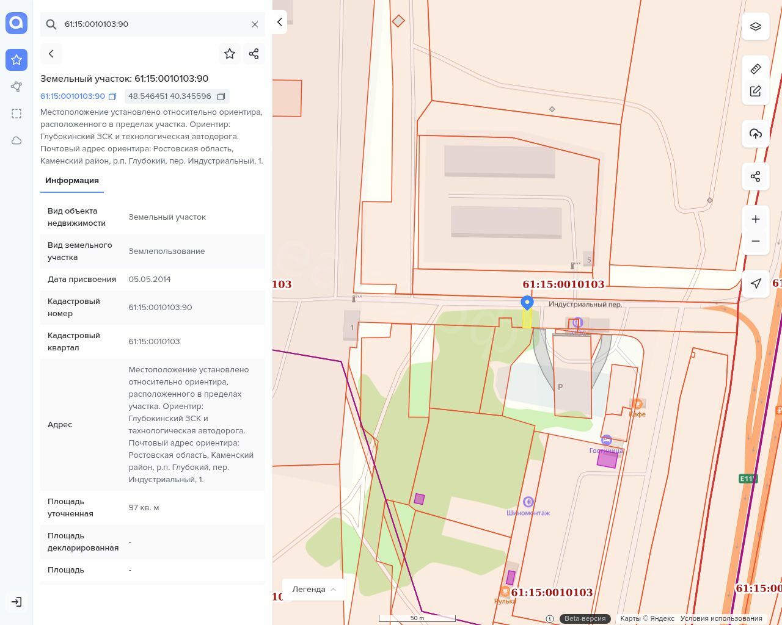Open Favorites in the left sidebar
Viewport: 782px width, 625px height.
(x=16, y=60)
